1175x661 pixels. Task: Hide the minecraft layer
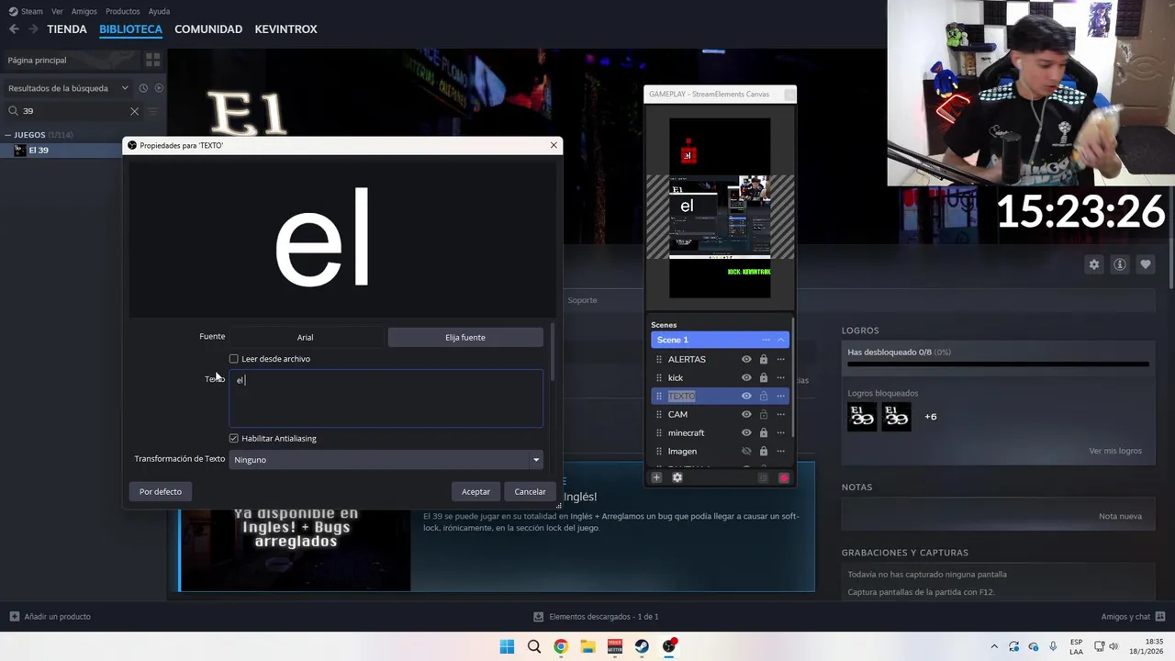[x=746, y=433]
